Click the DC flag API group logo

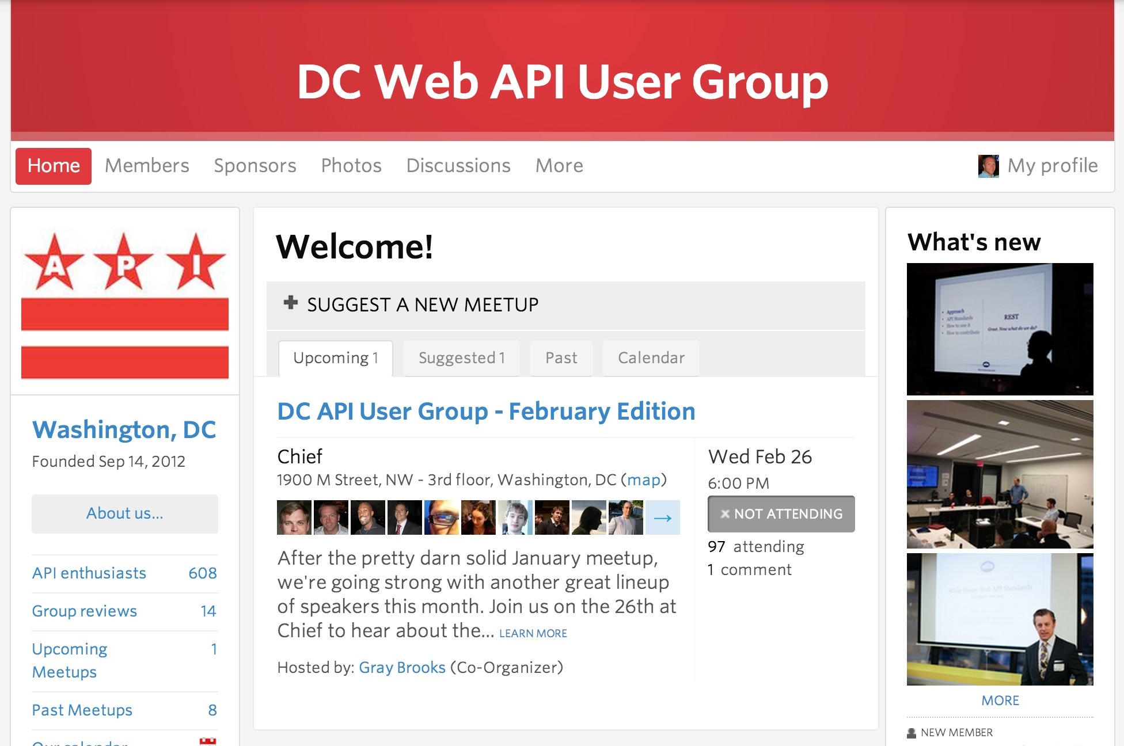point(125,305)
